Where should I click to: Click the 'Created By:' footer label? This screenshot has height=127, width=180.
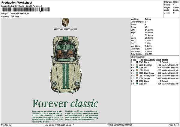(6, 125)
